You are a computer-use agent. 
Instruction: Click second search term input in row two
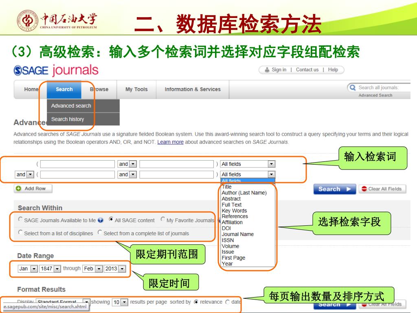177,174
